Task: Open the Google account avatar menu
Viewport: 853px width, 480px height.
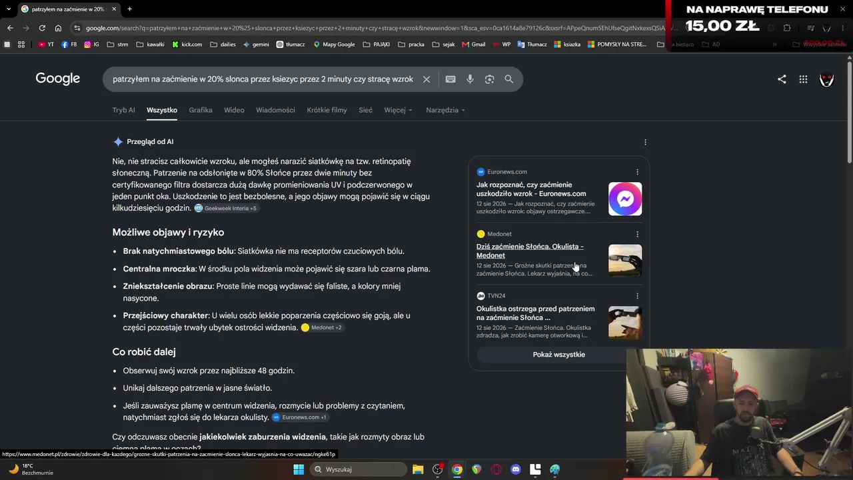Action: click(x=827, y=79)
